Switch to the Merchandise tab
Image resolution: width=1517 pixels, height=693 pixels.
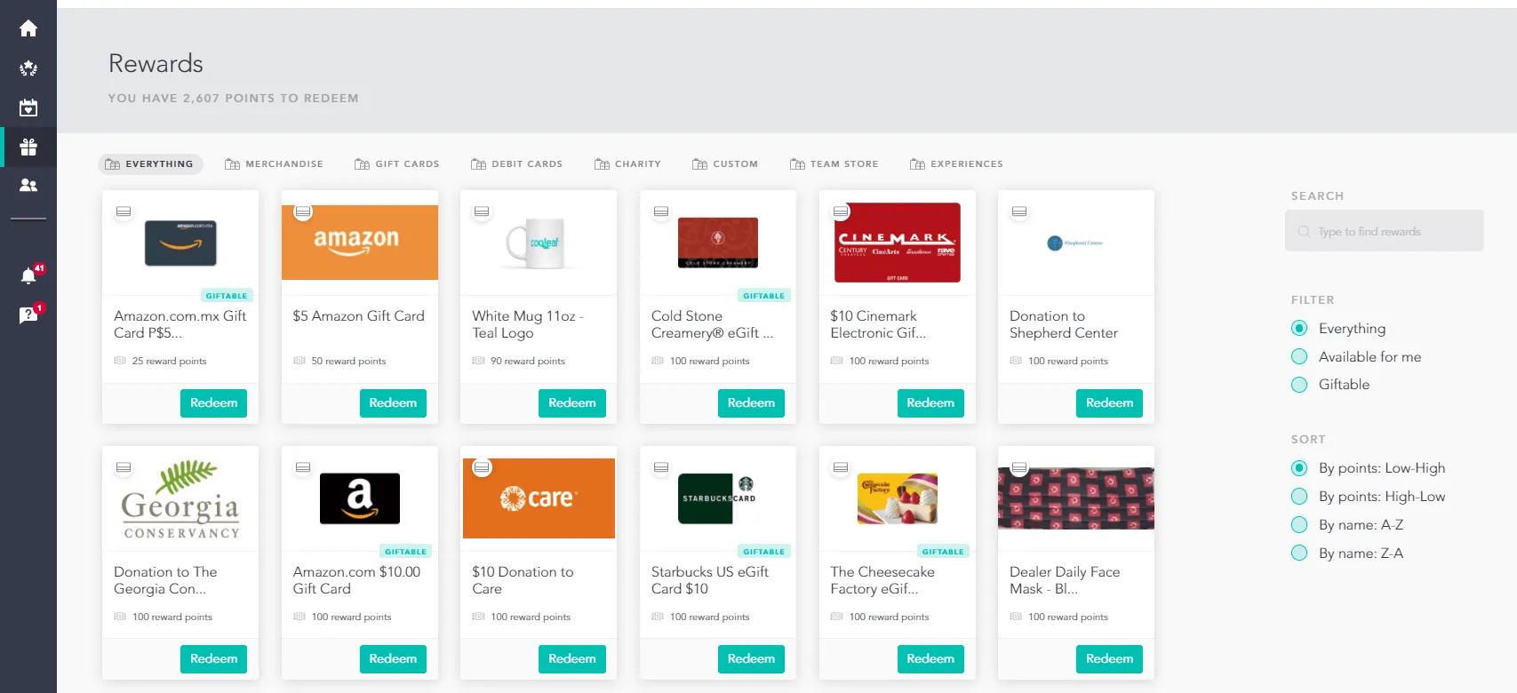point(274,164)
